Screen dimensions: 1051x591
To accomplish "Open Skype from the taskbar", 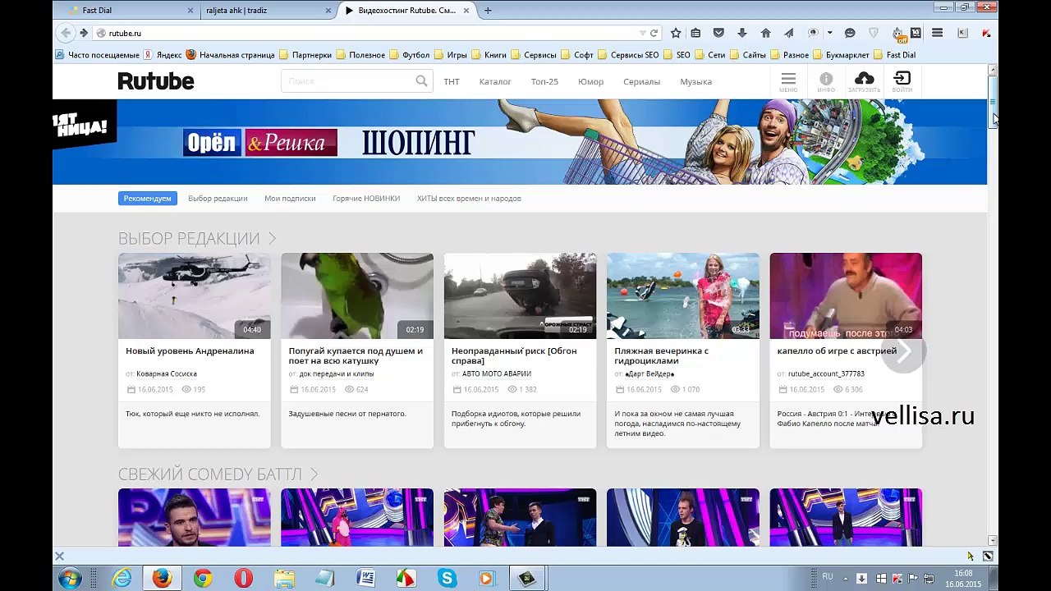I will (447, 579).
